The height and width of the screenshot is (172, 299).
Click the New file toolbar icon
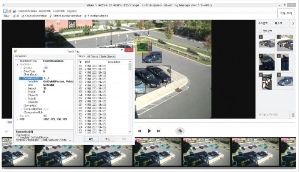(x=5, y=11)
